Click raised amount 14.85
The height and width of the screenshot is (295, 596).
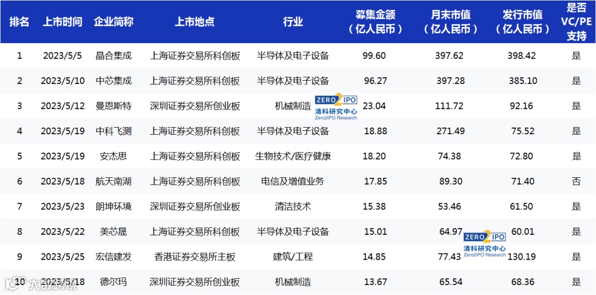pos(374,256)
